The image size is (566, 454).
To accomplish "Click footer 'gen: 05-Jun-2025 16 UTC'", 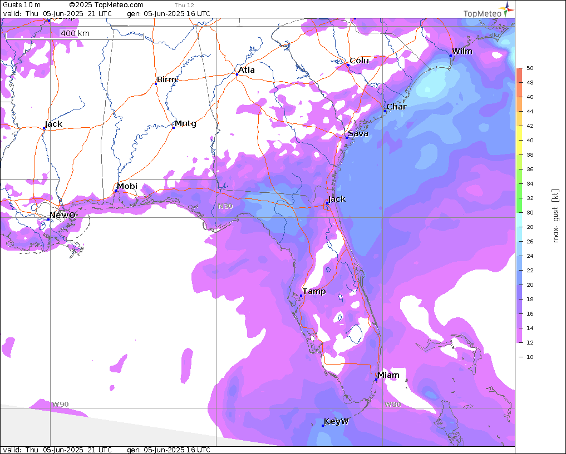I will click(169, 450).
